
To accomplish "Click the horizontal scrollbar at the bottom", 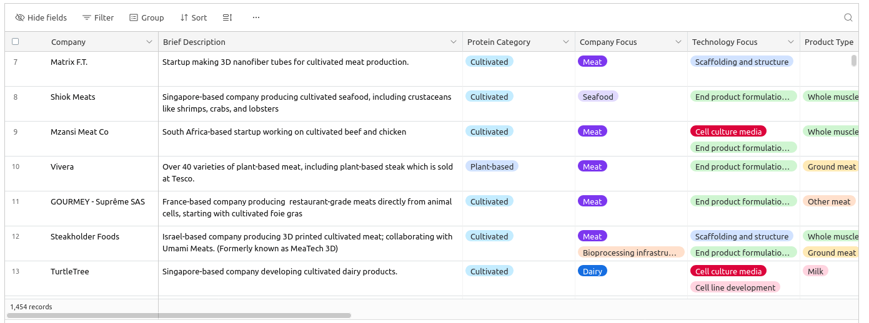I will 179,316.
